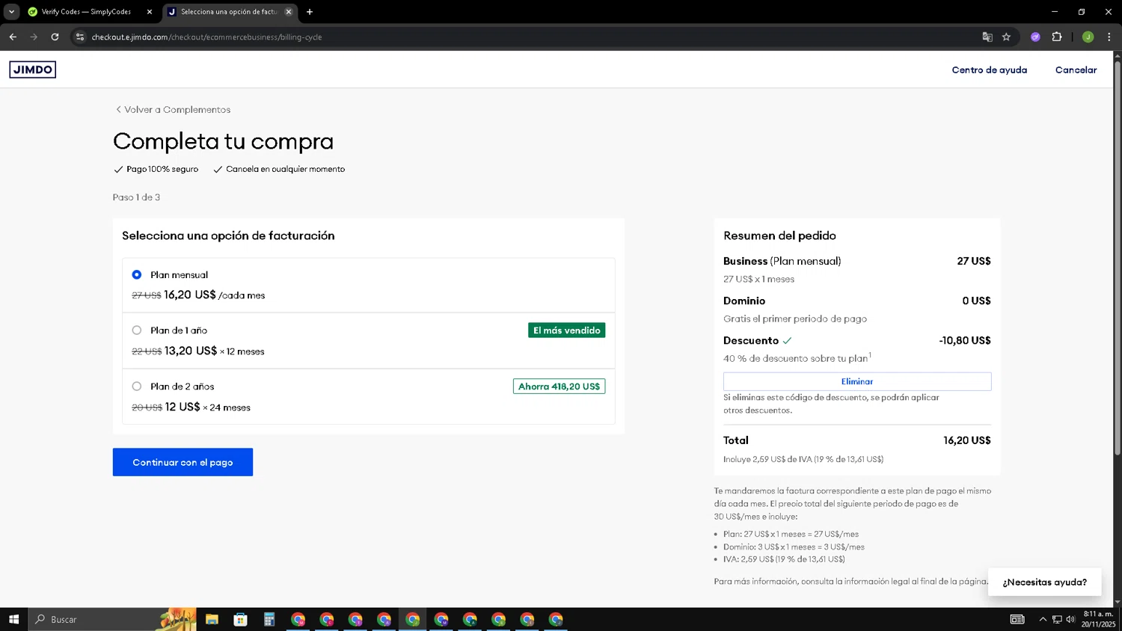Open network settings tray icon
1122x631 pixels.
pos(1057,619)
